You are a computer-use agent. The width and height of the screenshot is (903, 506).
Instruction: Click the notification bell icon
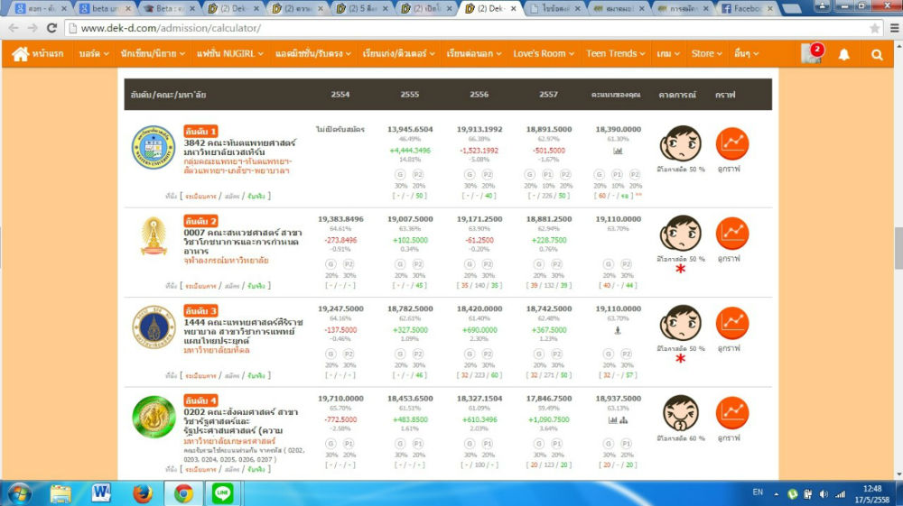click(844, 54)
